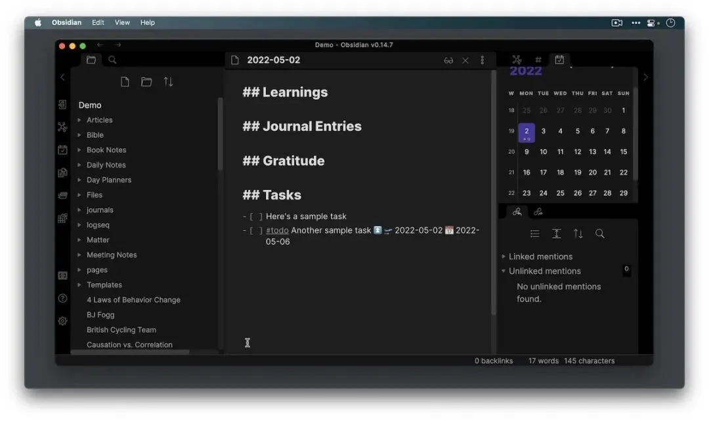Switch to the graph tab in right sidebar

[x=517, y=60]
